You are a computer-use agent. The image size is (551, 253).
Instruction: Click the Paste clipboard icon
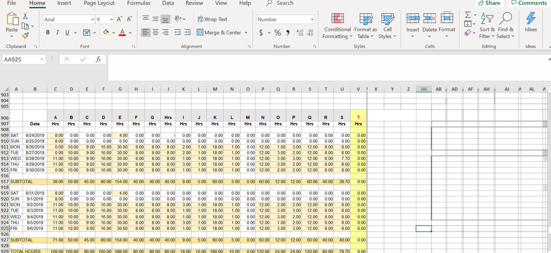(12, 20)
